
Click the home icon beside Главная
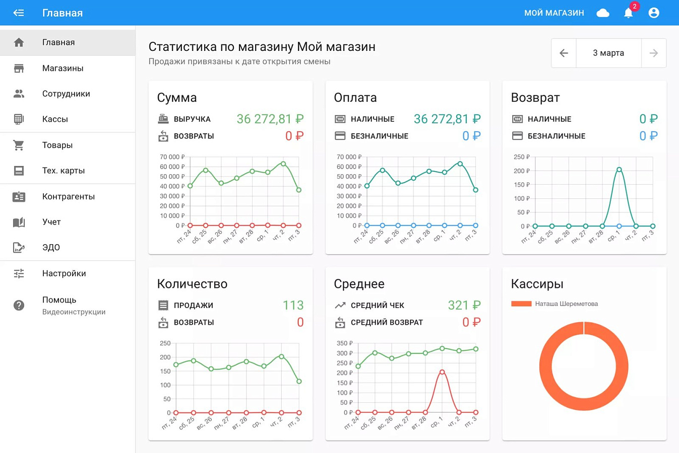coord(19,42)
